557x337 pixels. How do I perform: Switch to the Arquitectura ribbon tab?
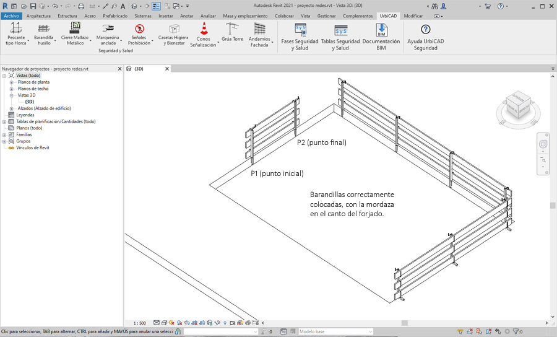(x=39, y=15)
